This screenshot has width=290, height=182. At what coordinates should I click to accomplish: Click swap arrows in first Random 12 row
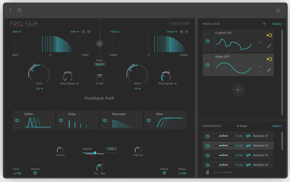tap(248, 136)
